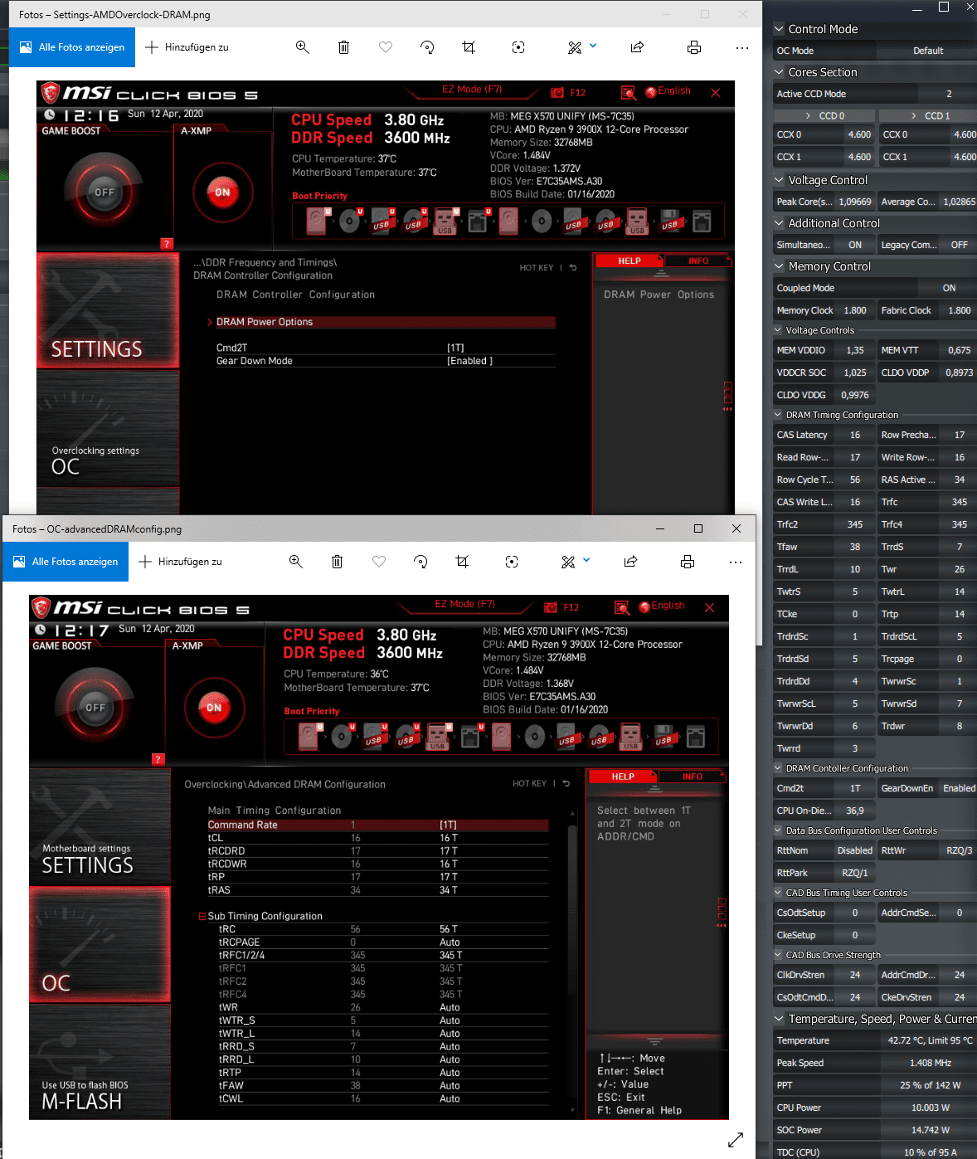Open the Cmd2t 1T value selector
This screenshot has height=1159, width=977.
click(855, 788)
